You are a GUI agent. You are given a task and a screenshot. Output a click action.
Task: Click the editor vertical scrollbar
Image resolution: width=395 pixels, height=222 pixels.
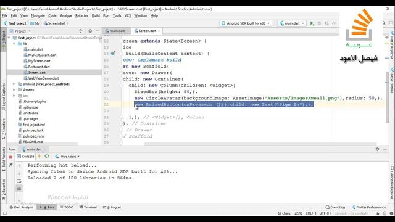(x=388, y=97)
